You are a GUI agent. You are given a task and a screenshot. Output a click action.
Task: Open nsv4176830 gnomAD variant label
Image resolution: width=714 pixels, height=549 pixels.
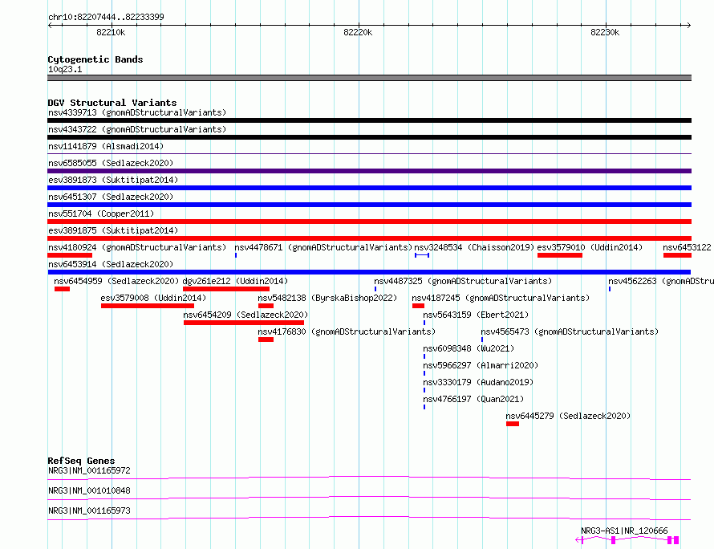[347, 331]
